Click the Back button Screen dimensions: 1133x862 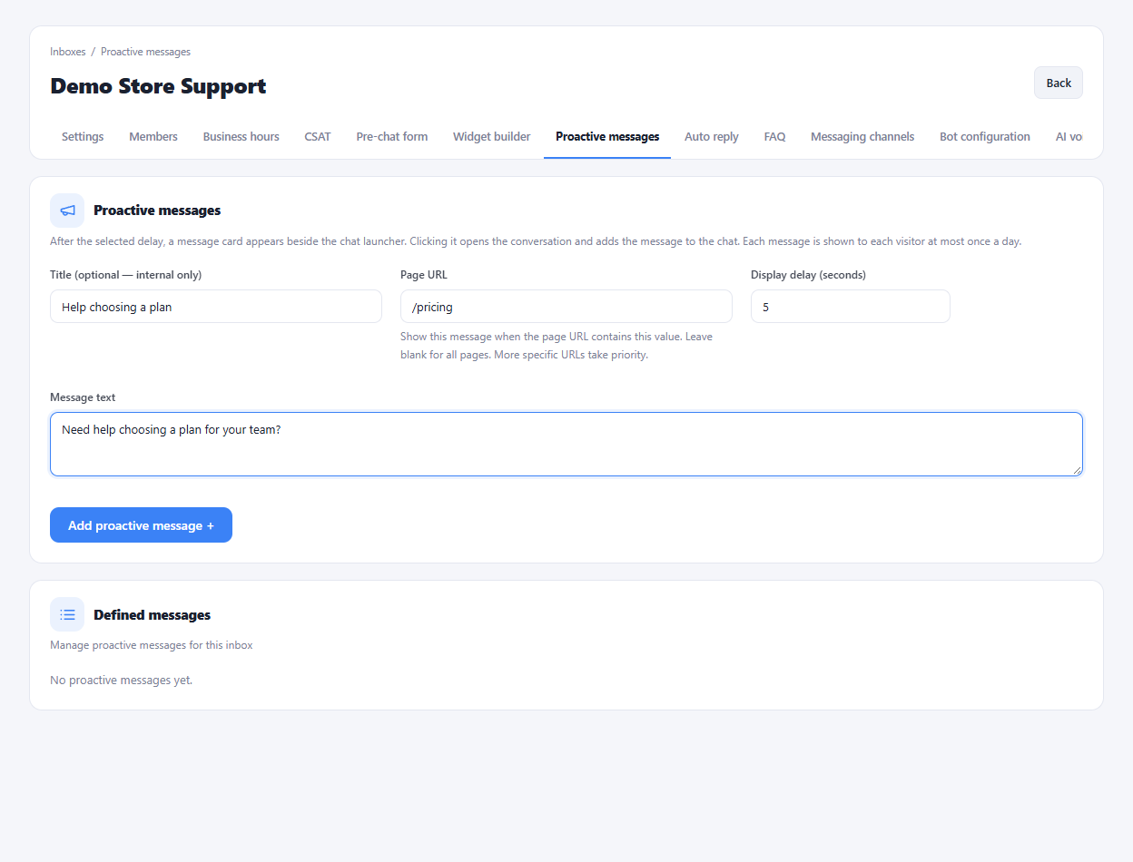1059,83
